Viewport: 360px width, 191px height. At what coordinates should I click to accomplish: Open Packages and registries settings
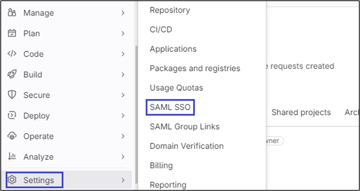click(195, 68)
